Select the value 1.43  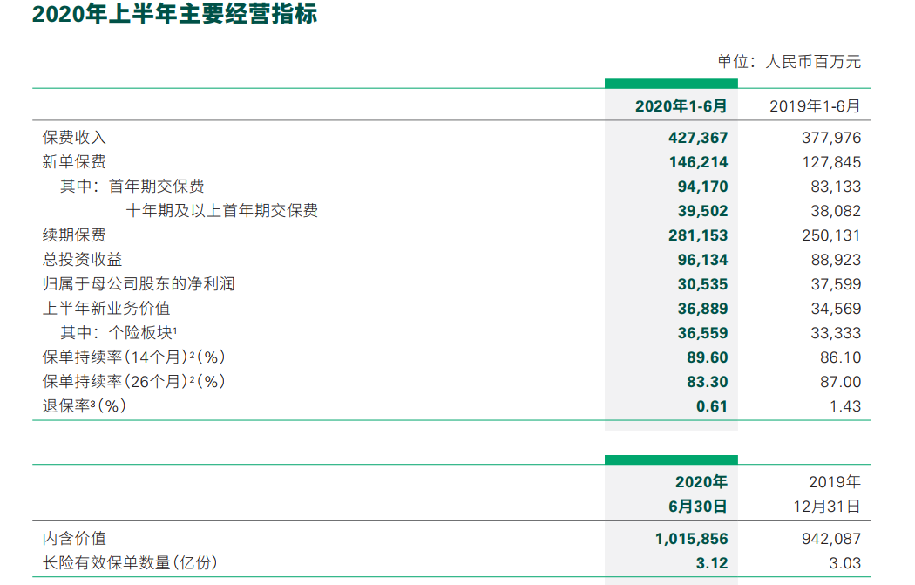coord(845,407)
